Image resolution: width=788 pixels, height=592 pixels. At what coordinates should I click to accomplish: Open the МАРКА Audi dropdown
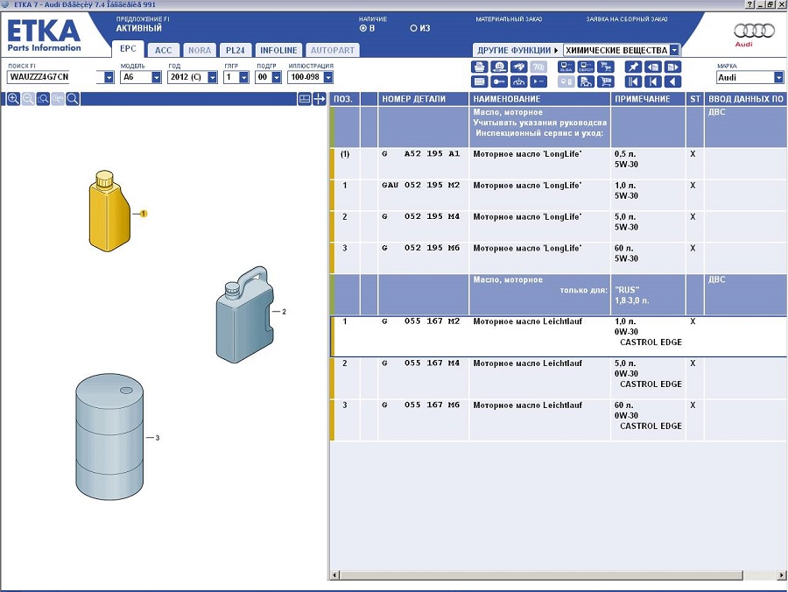point(778,77)
